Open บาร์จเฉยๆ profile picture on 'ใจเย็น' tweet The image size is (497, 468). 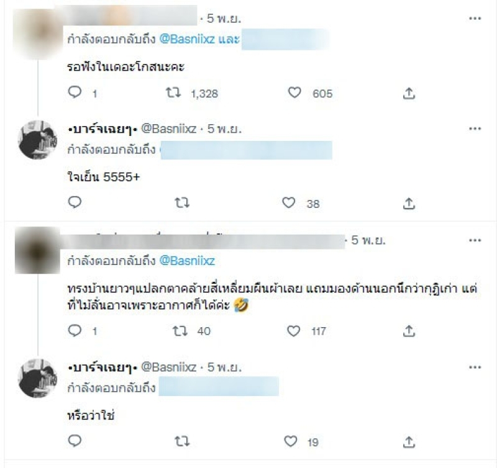38,140
